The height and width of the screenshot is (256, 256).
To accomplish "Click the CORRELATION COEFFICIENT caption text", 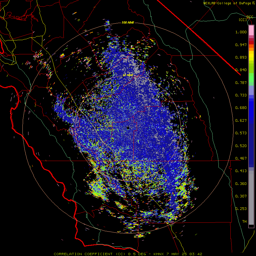I will tap(83, 254).
